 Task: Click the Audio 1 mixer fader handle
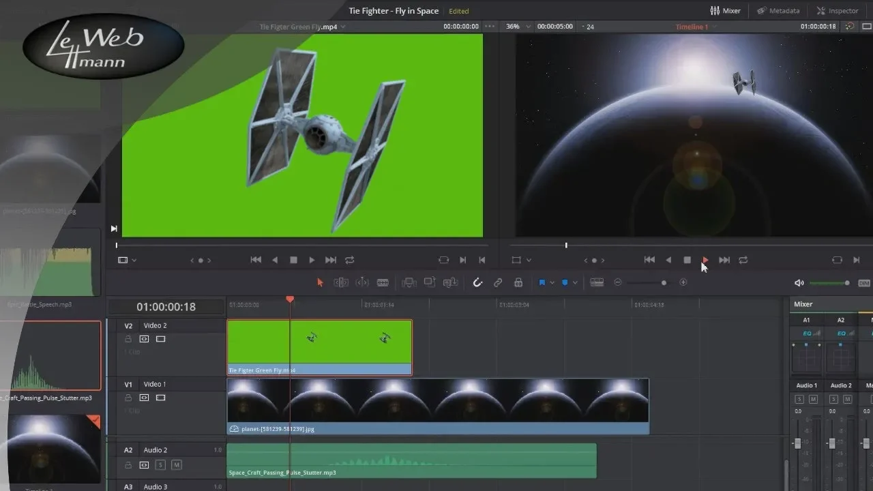coord(797,443)
